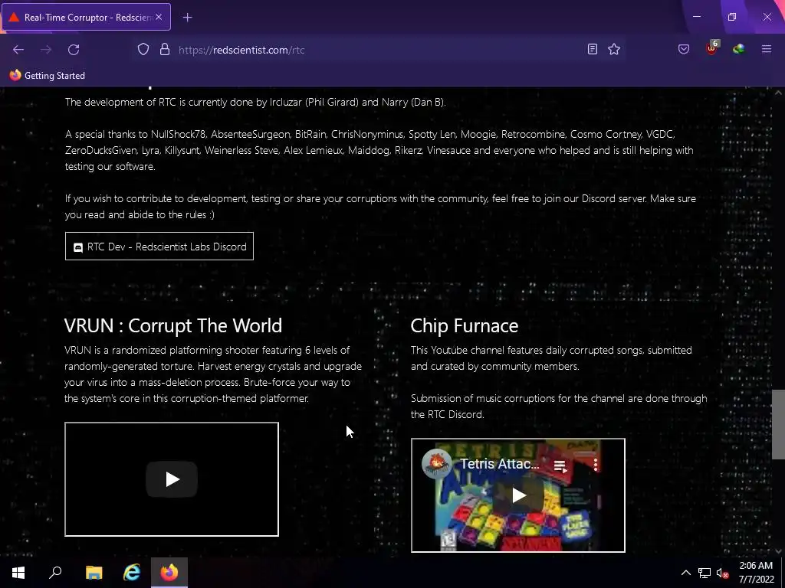Open Windows taskbar search

coord(55,573)
